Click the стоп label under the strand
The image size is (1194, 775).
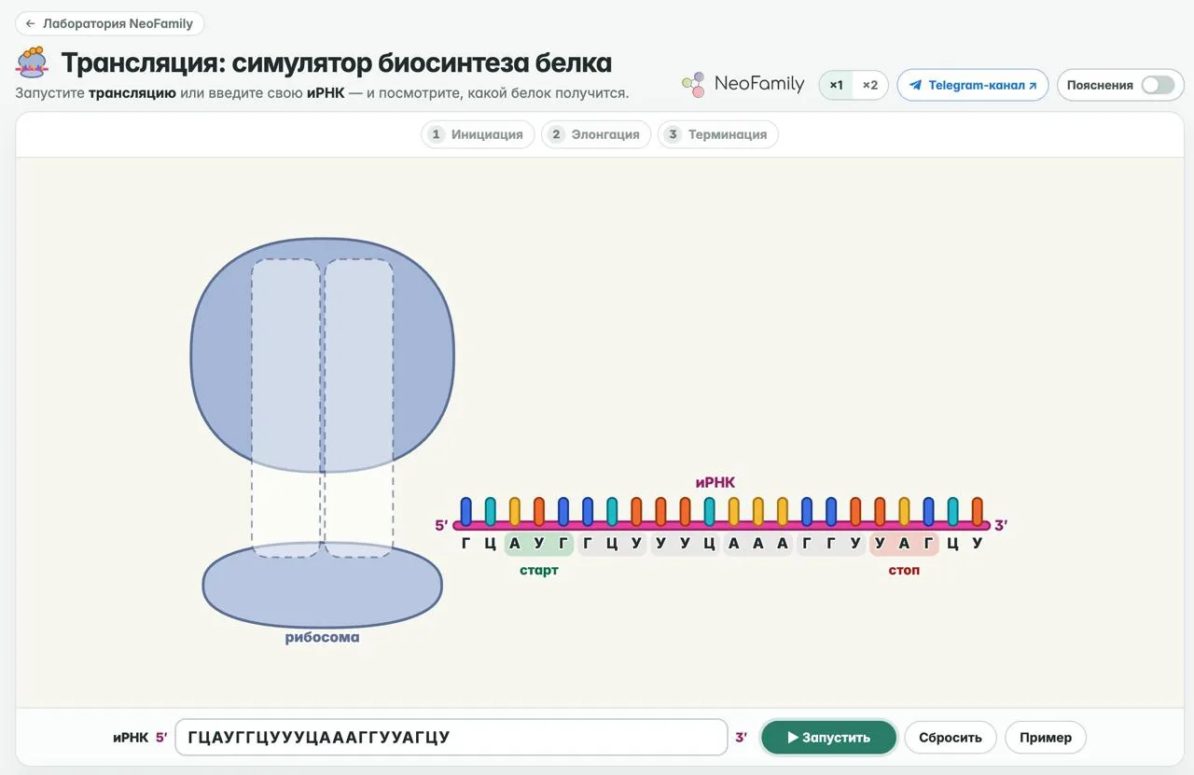click(x=904, y=570)
